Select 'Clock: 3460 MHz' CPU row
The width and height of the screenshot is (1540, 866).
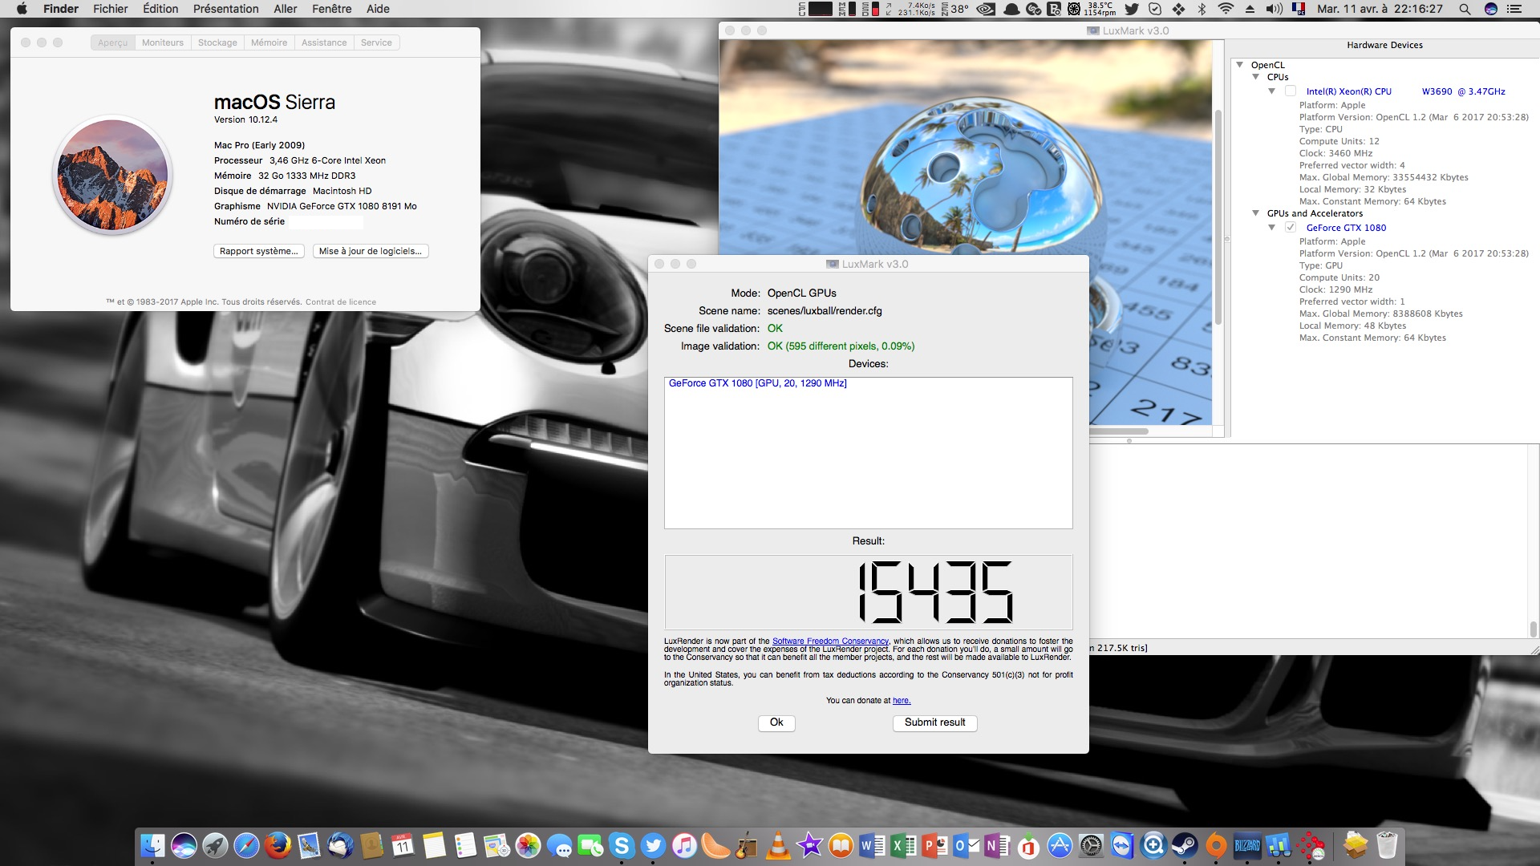tap(1335, 153)
